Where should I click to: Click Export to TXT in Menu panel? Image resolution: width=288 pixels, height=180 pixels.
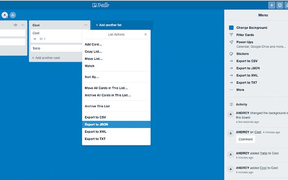247,83
